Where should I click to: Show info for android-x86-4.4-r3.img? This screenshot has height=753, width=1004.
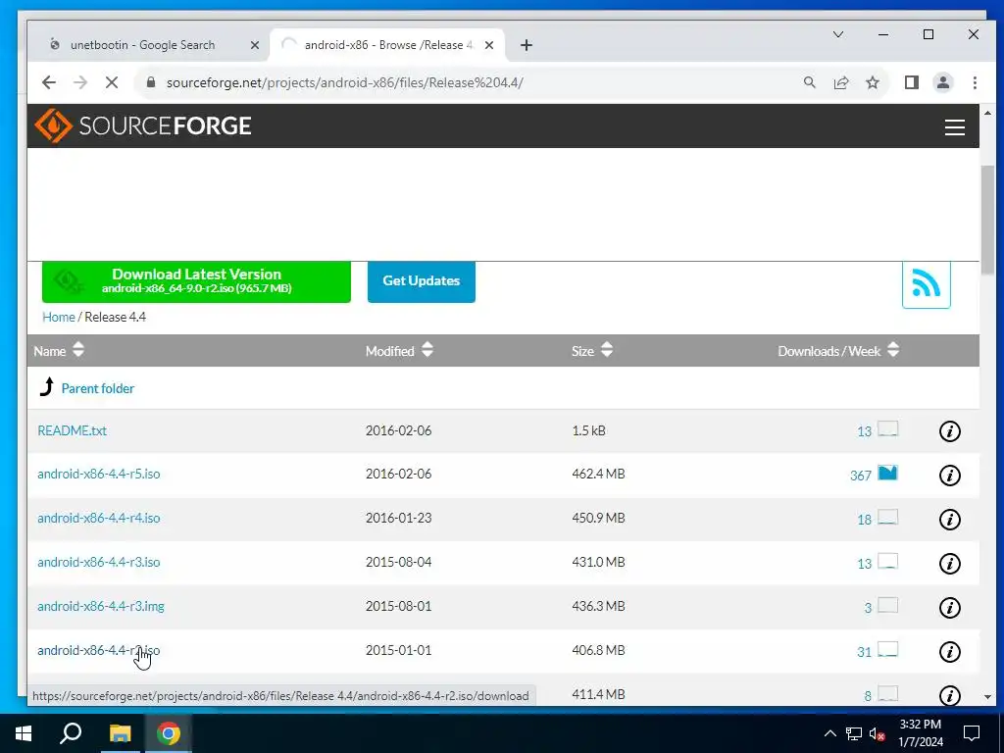click(949, 608)
